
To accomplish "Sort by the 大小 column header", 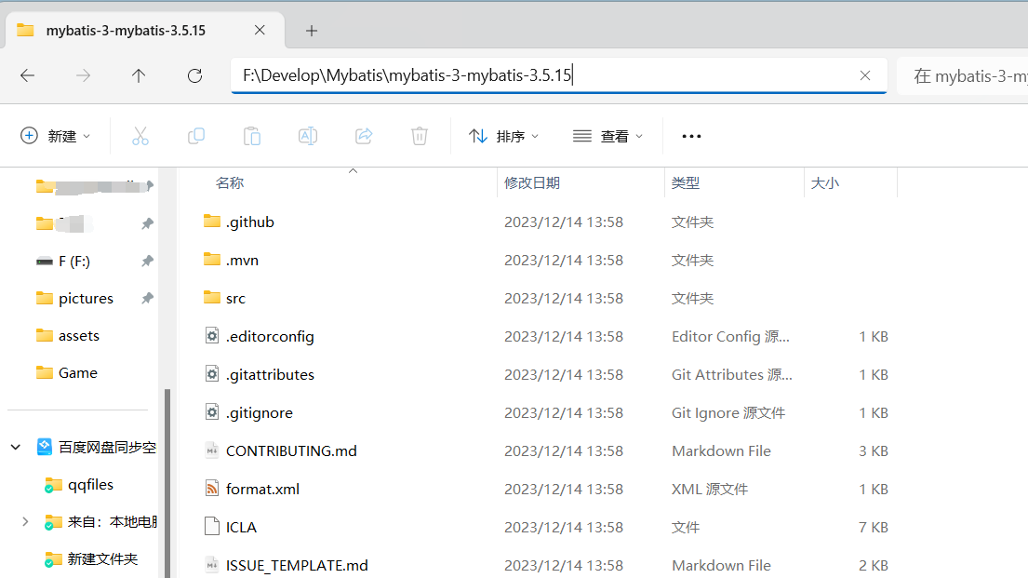I will click(825, 183).
